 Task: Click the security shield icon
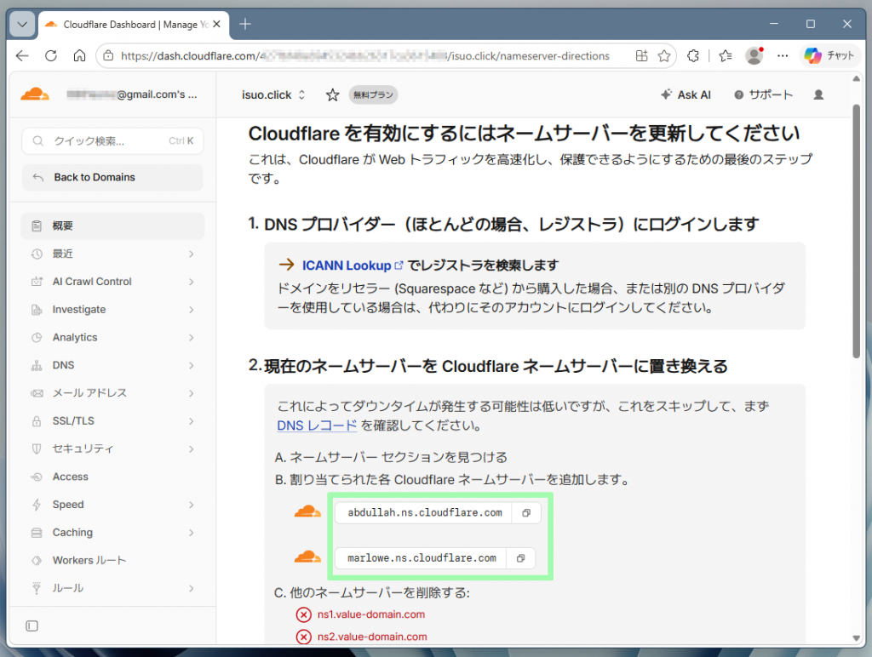pos(37,448)
